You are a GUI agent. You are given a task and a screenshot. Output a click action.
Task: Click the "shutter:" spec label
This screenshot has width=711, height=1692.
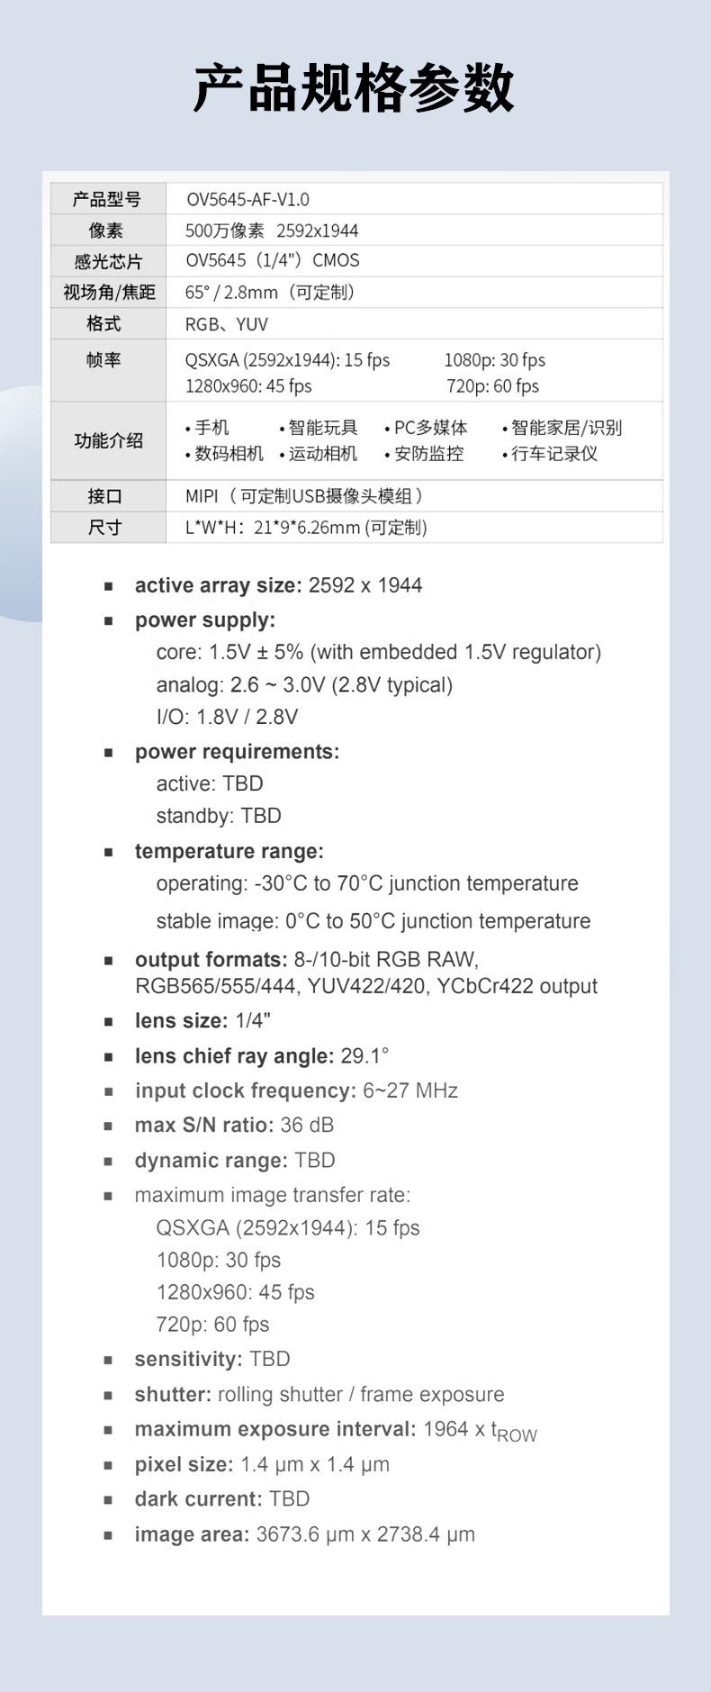click(173, 1394)
